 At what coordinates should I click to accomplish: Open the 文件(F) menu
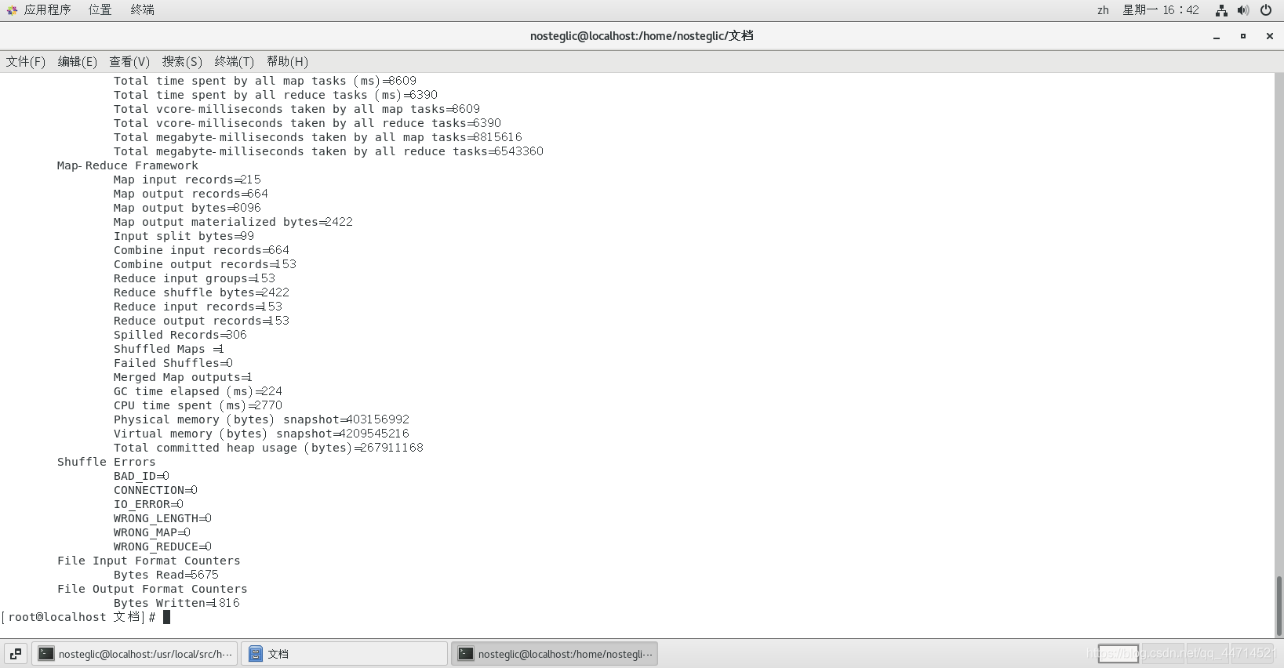pos(26,62)
